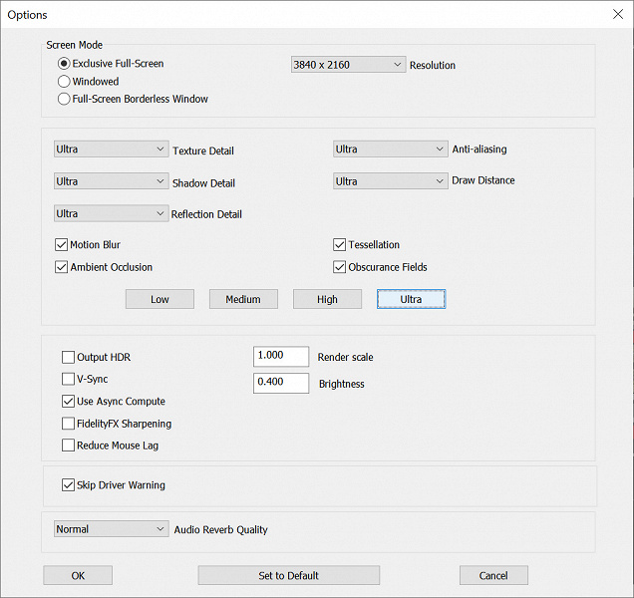Close the Options window
Screen dimensions: 634x598
(618, 15)
